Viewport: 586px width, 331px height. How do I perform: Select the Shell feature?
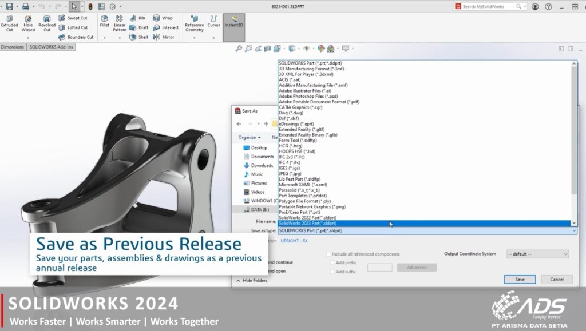pyautogui.click(x=139, y=37)
